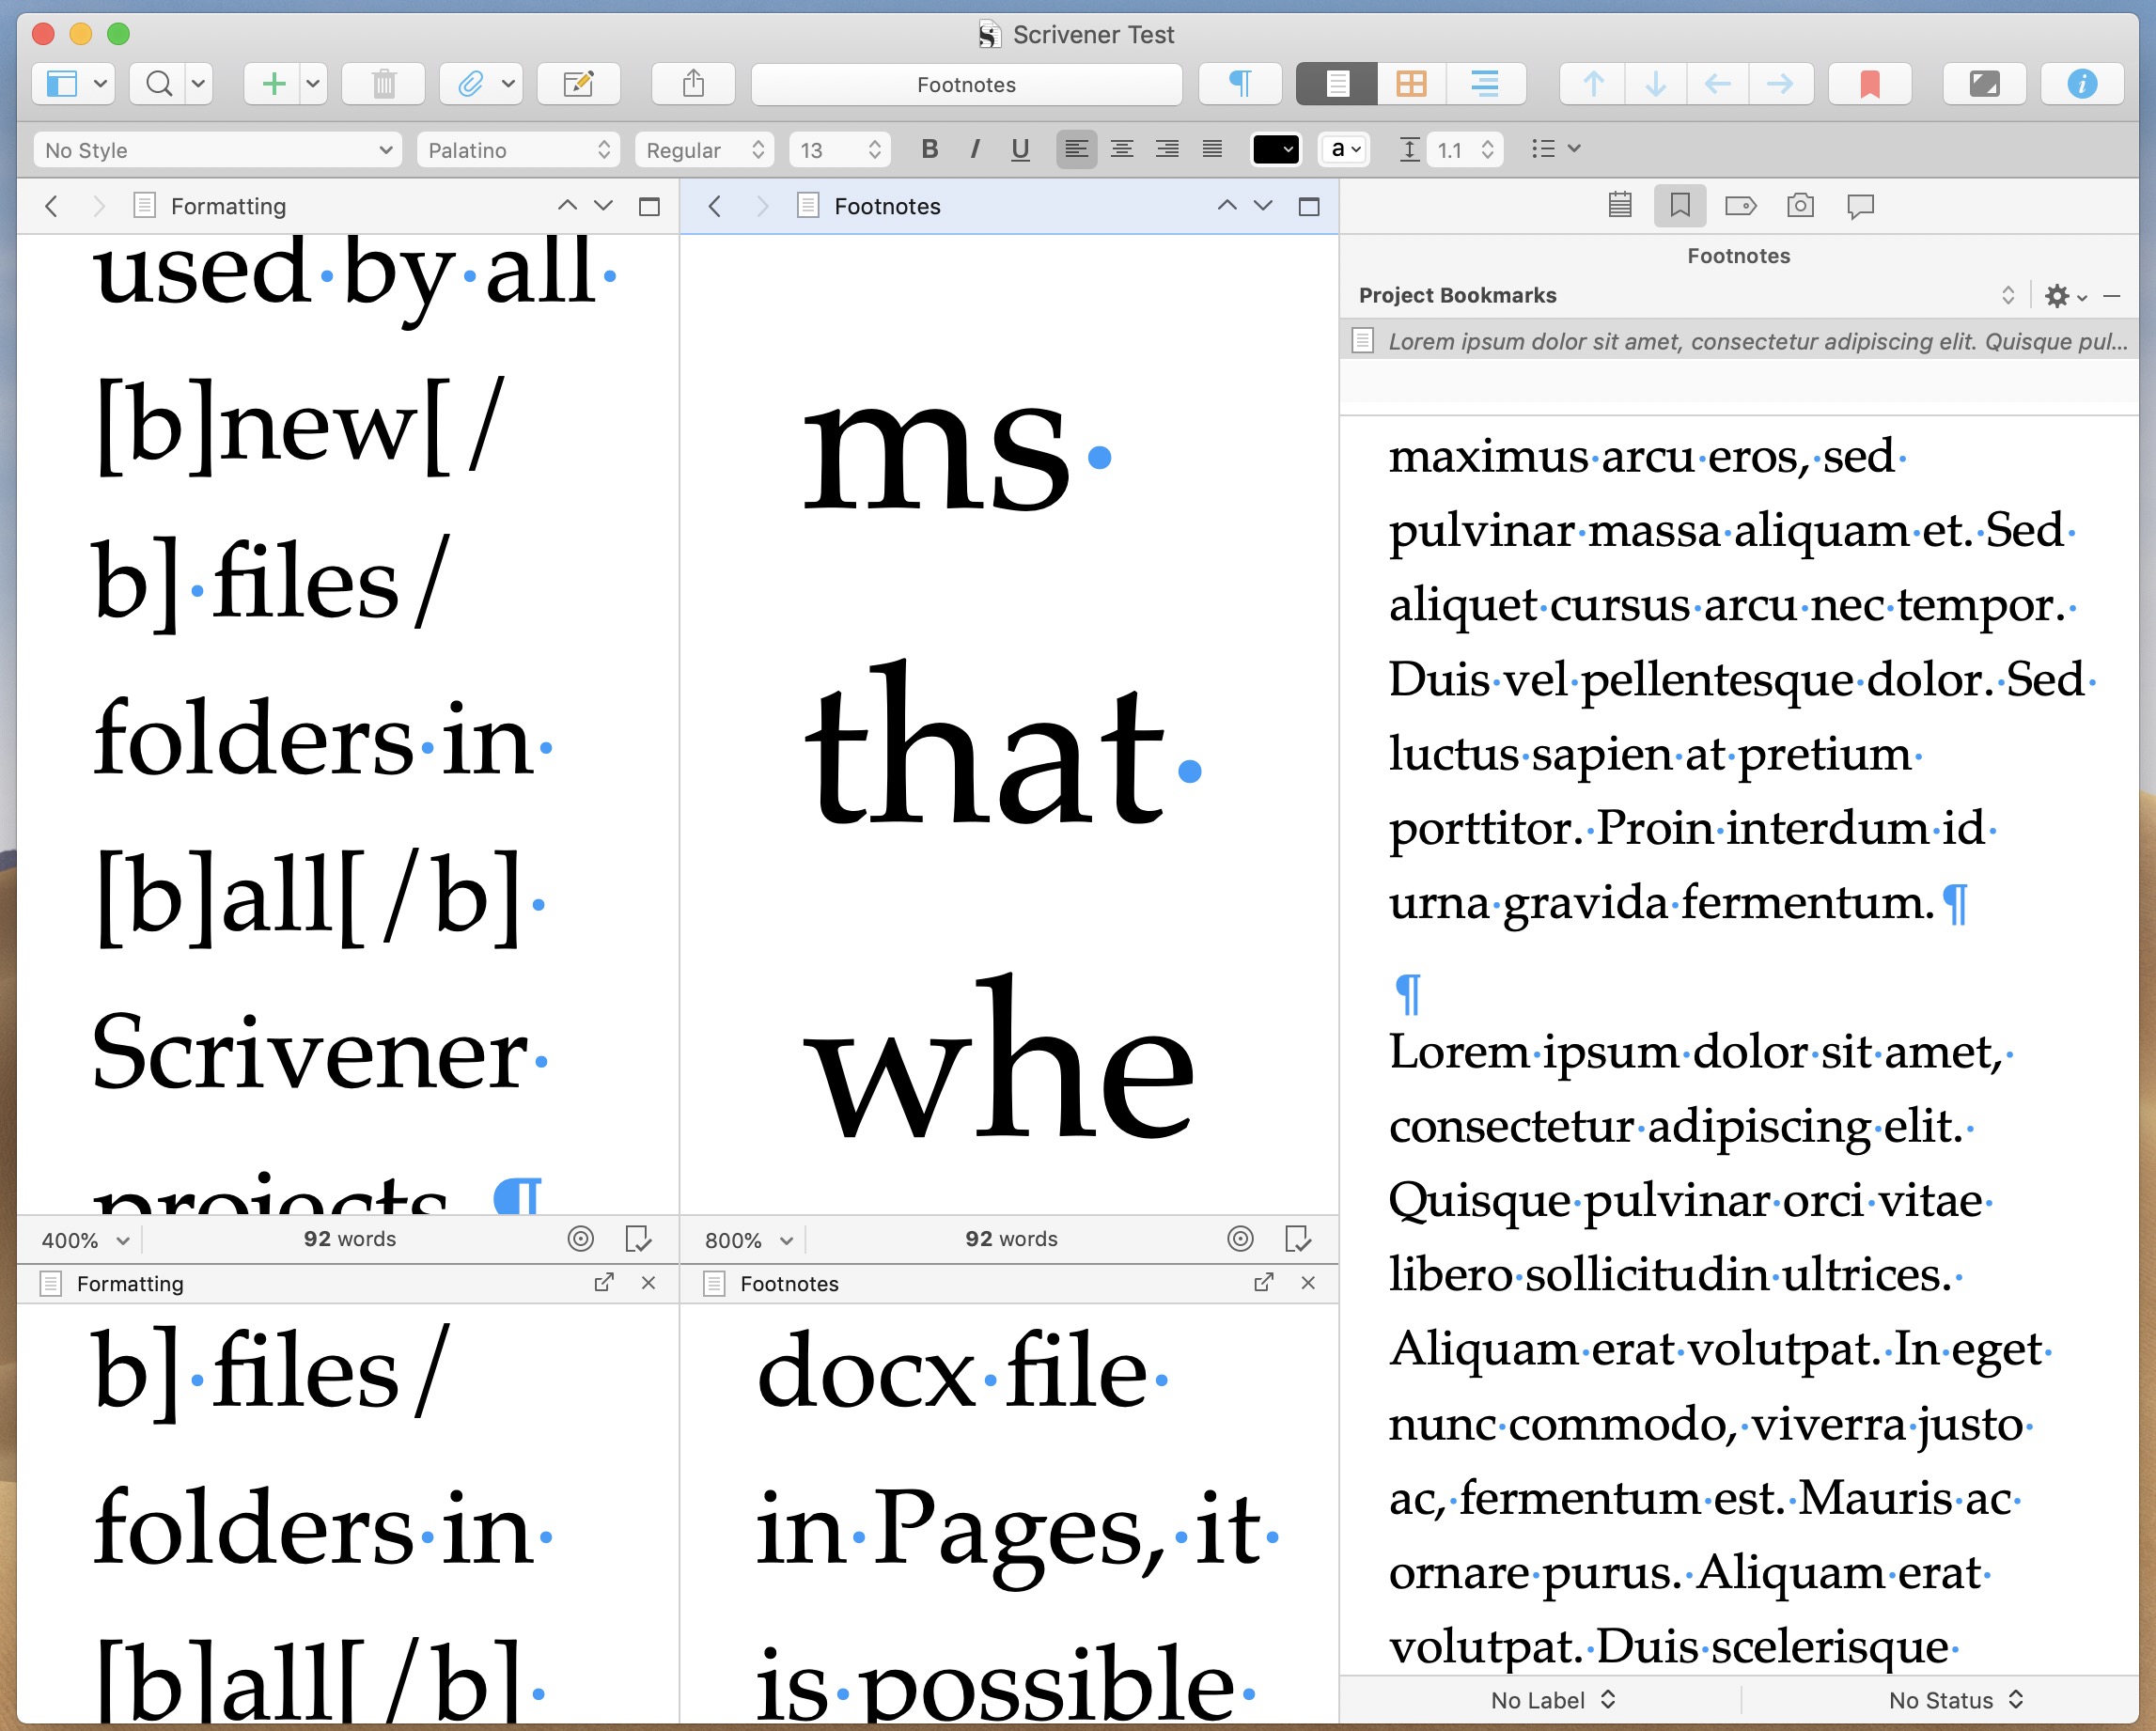2156x1731 pixels.
Task: Open the 400% zoom dropdown
Action: [85, 1241]
